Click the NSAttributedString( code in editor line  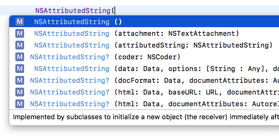pos(75,11)
